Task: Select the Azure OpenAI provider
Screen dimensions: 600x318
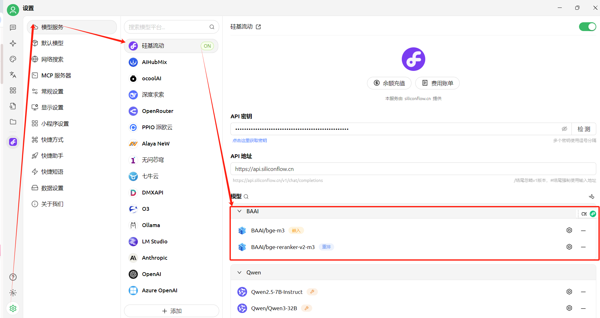Action: click(171, 290)
